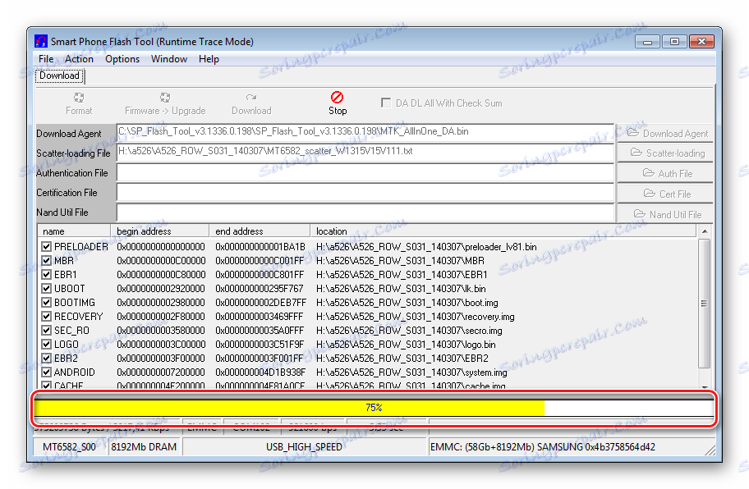Click the Nand Util File button
This screenshot has width=749, height=489.
click(666, 214)
